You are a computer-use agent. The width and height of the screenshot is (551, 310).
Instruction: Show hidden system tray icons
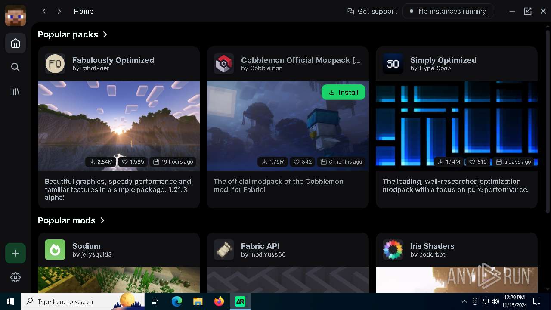464,301
